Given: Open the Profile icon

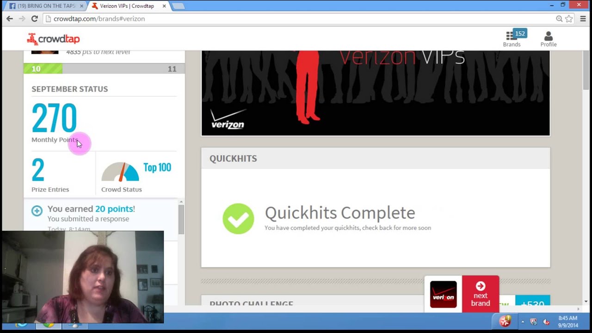Looking at the screenshot, I should [x=549, y=36].
